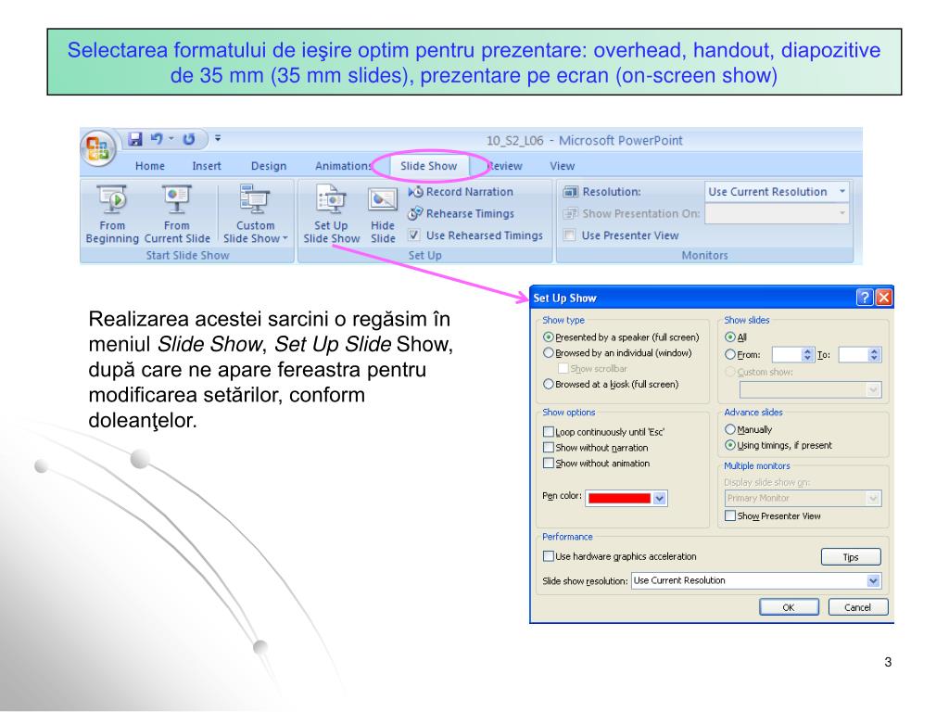Enable Loop continuously until Esc
The width and height of the screenshot is (949, 712).
point(549,432)
